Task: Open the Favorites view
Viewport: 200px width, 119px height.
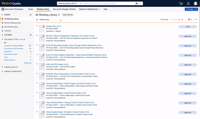Action: point(7,31)
